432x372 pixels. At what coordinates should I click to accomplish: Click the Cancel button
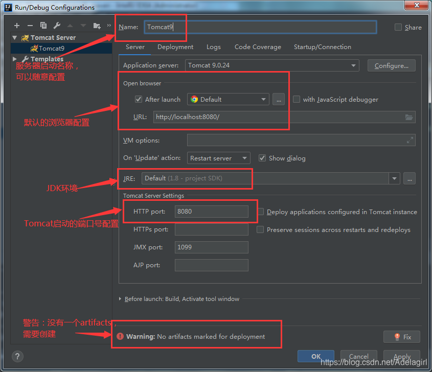pos(359,356)
